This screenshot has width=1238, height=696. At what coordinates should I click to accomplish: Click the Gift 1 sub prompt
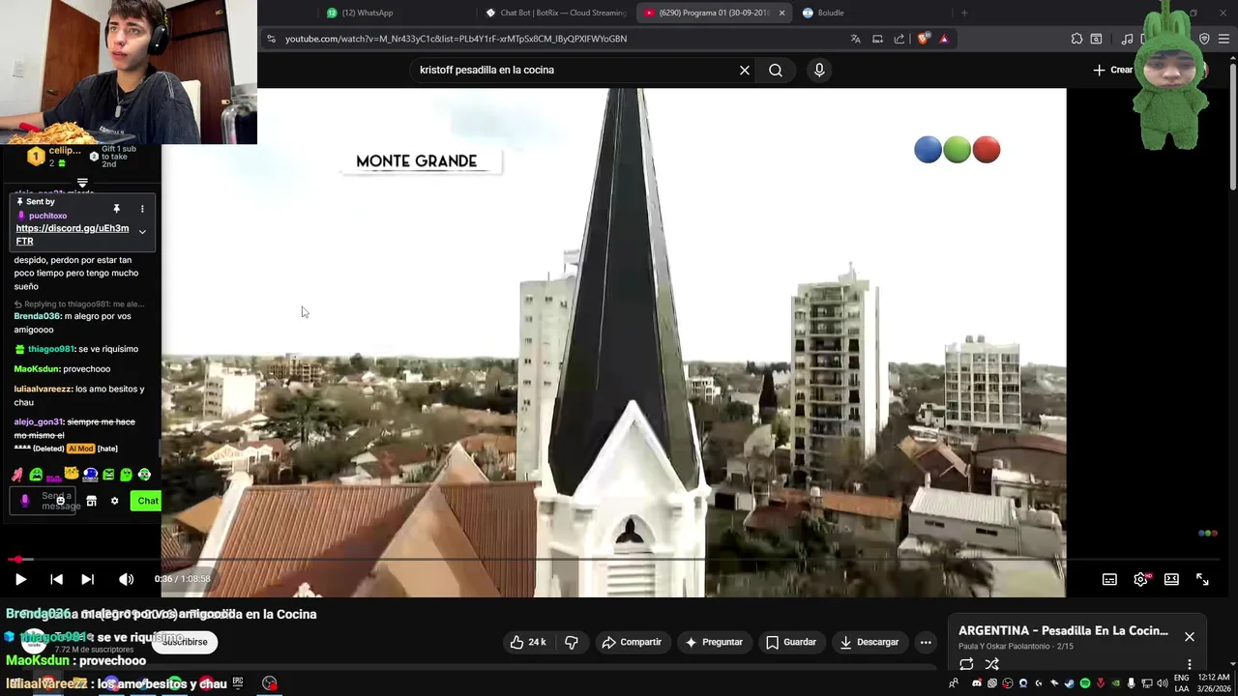tap(119, 157)
